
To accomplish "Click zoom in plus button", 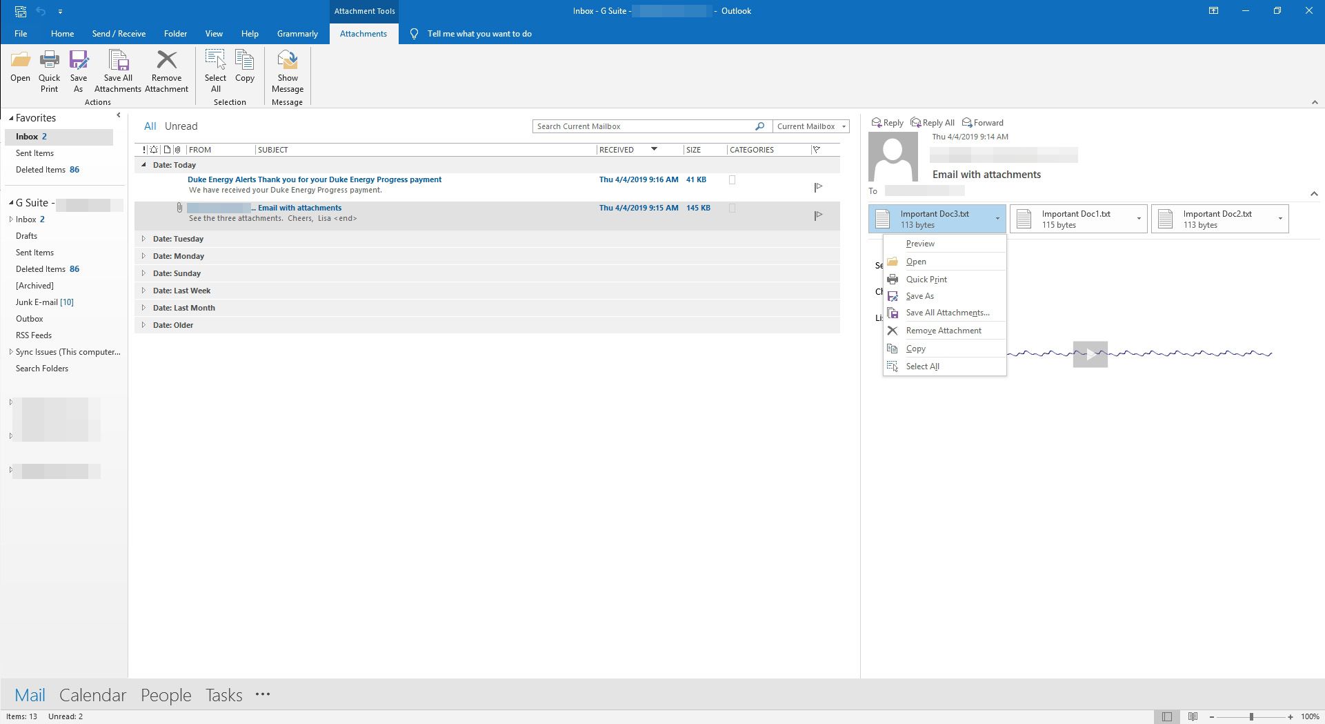I will [x=1291, y=716].
